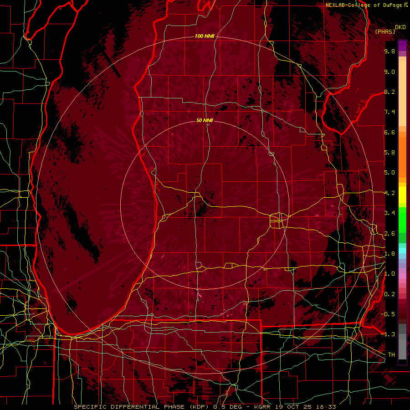This screenshot has height=410, width=410.
Task: Click the product title caption at bottom
Action: [x=205, y=407]
